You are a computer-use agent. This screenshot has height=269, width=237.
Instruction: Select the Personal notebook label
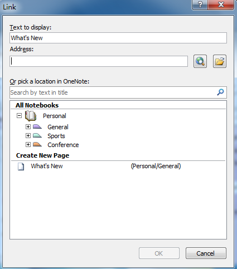[55, 116]
